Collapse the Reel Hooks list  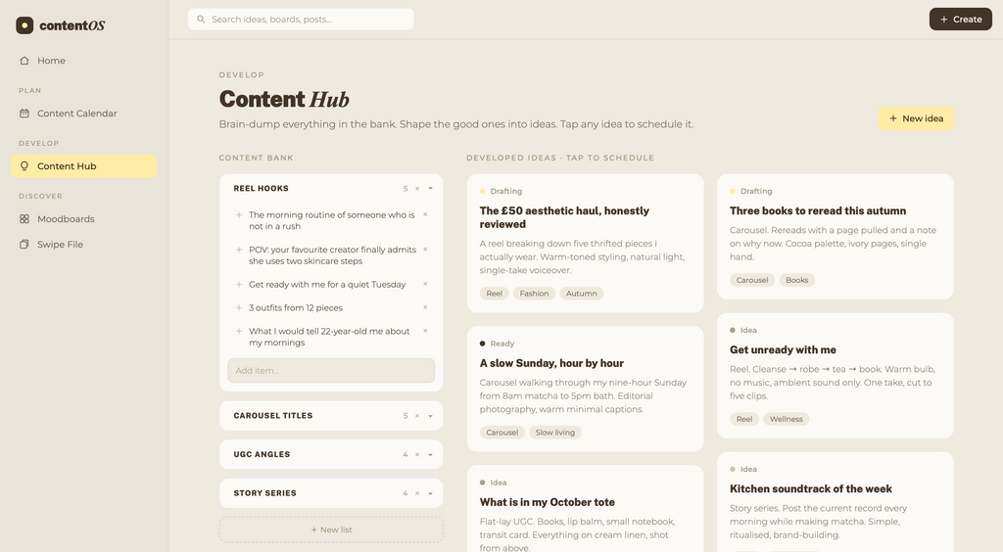tap(431, 189)
